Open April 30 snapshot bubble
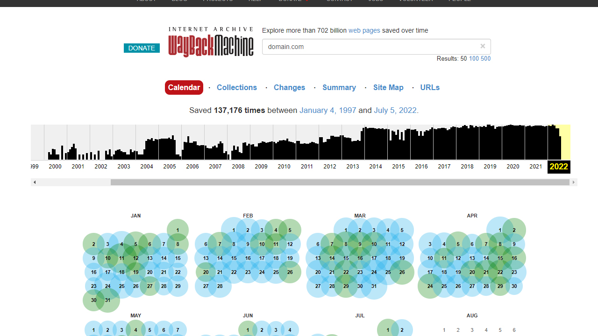The height and width of the screenshot is (336, 598). click(514, 286)
